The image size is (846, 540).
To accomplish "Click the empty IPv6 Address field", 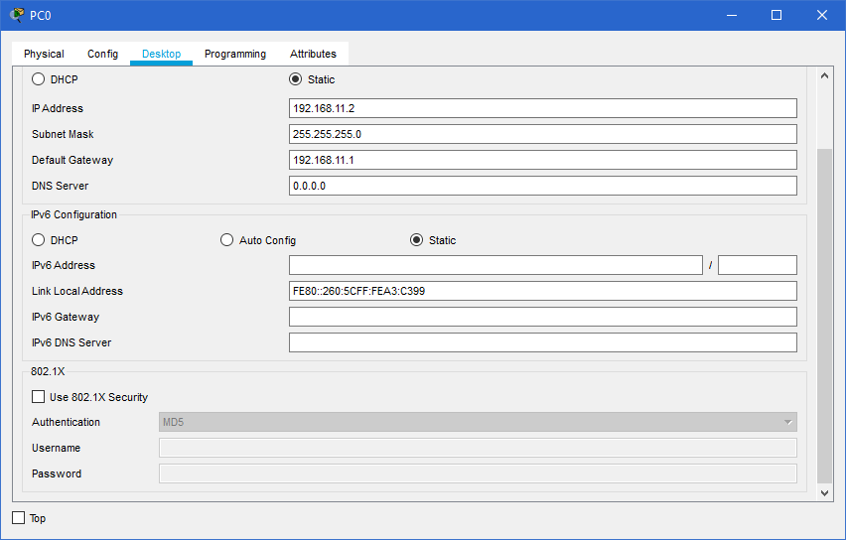I will [495, 265].
